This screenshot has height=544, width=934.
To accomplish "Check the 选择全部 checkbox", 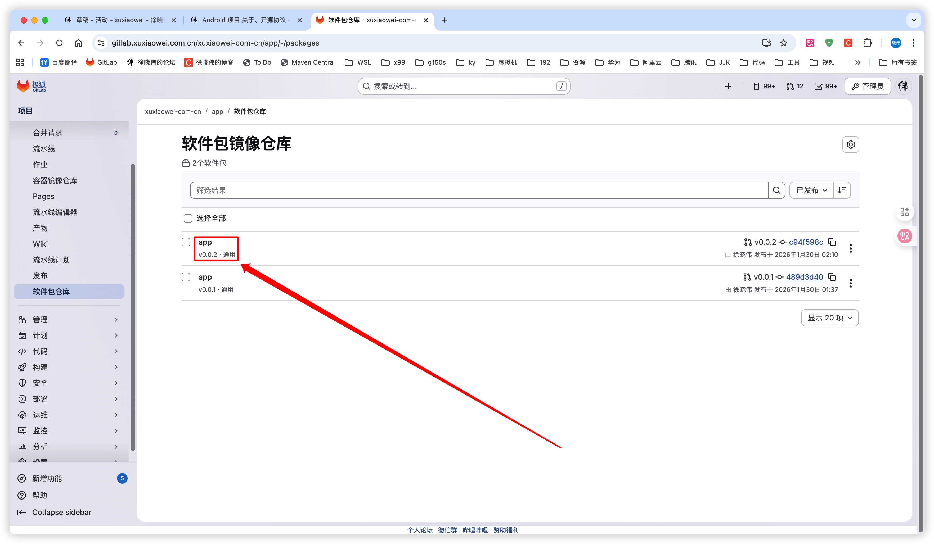I will pyautogui.click(x=188, y=219).
